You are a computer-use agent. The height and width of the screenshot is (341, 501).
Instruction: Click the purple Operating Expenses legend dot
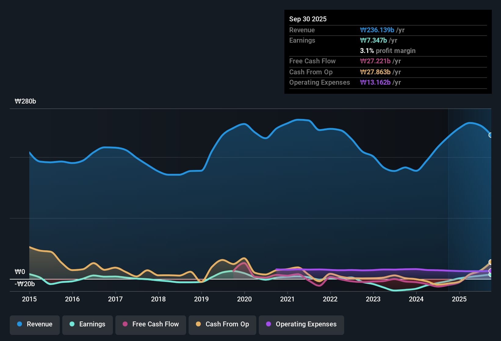(268, 324)
